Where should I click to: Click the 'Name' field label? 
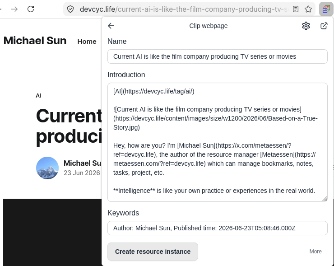(x=117, y=42)
